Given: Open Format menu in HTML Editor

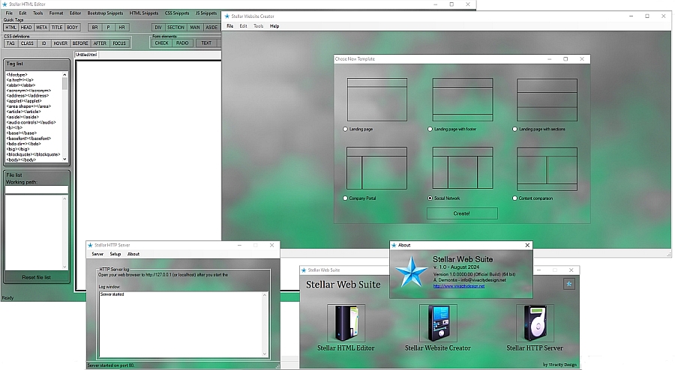Looking at the screenshot, I should coord(56,13).
